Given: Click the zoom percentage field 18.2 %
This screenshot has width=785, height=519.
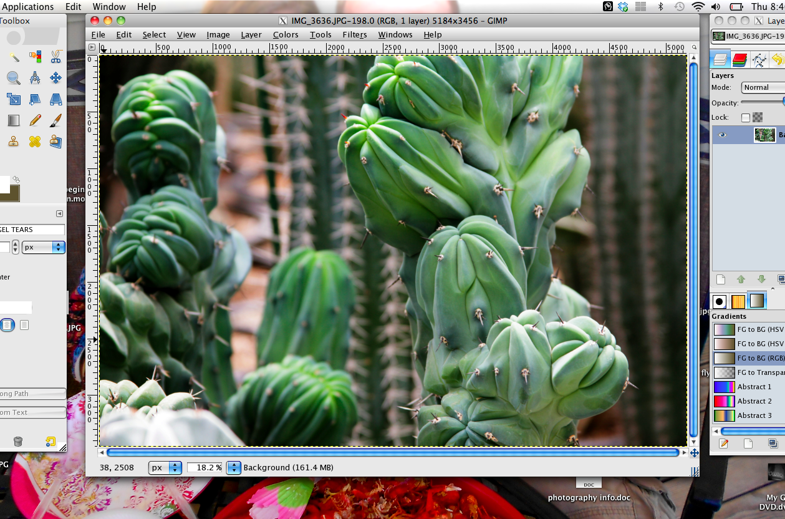Looking at the screenshot, I should coord(205,467).
